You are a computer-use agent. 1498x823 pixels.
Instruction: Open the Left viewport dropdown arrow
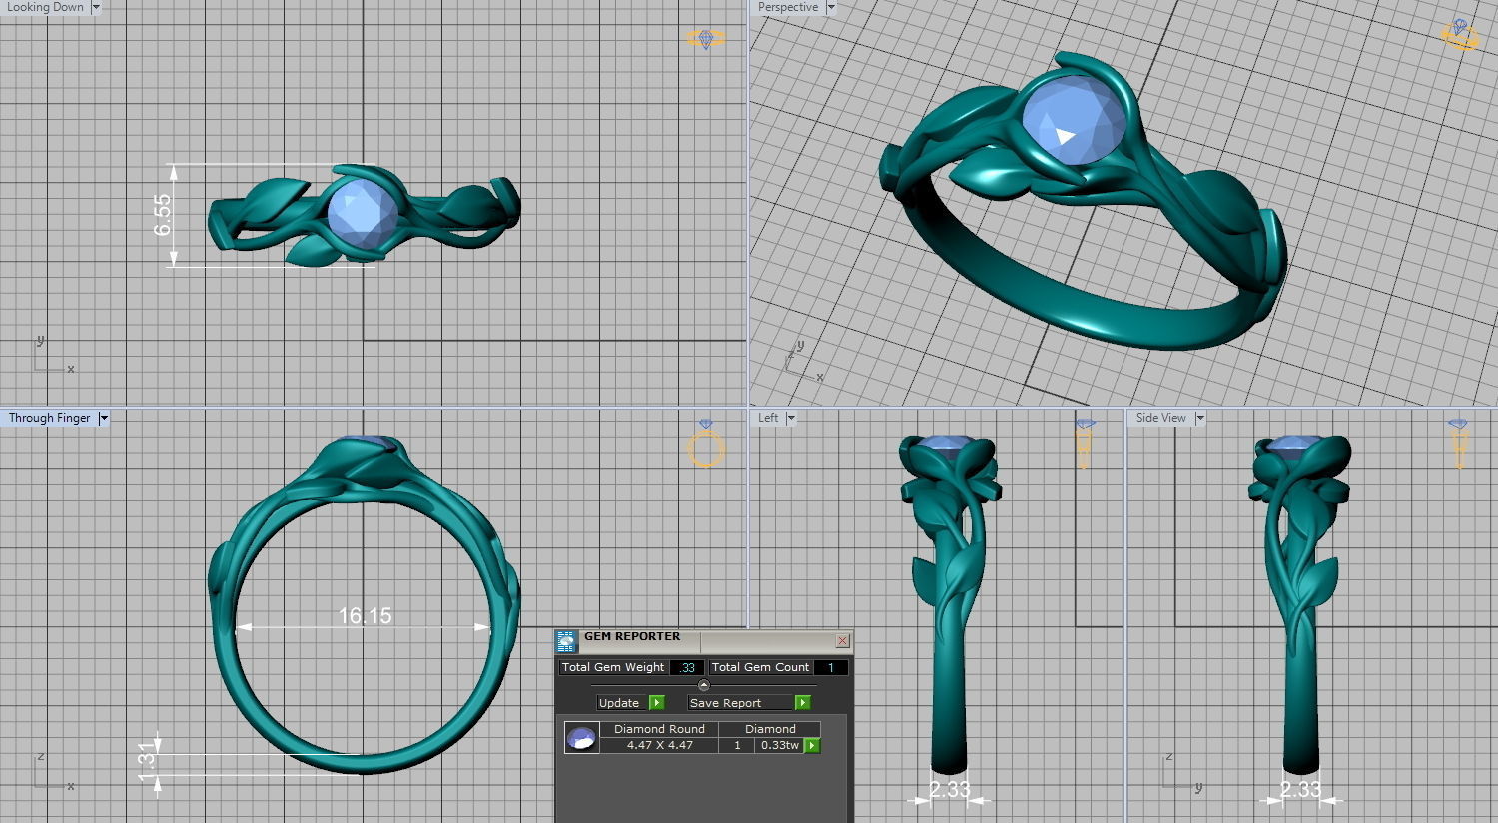pos(791,418)
